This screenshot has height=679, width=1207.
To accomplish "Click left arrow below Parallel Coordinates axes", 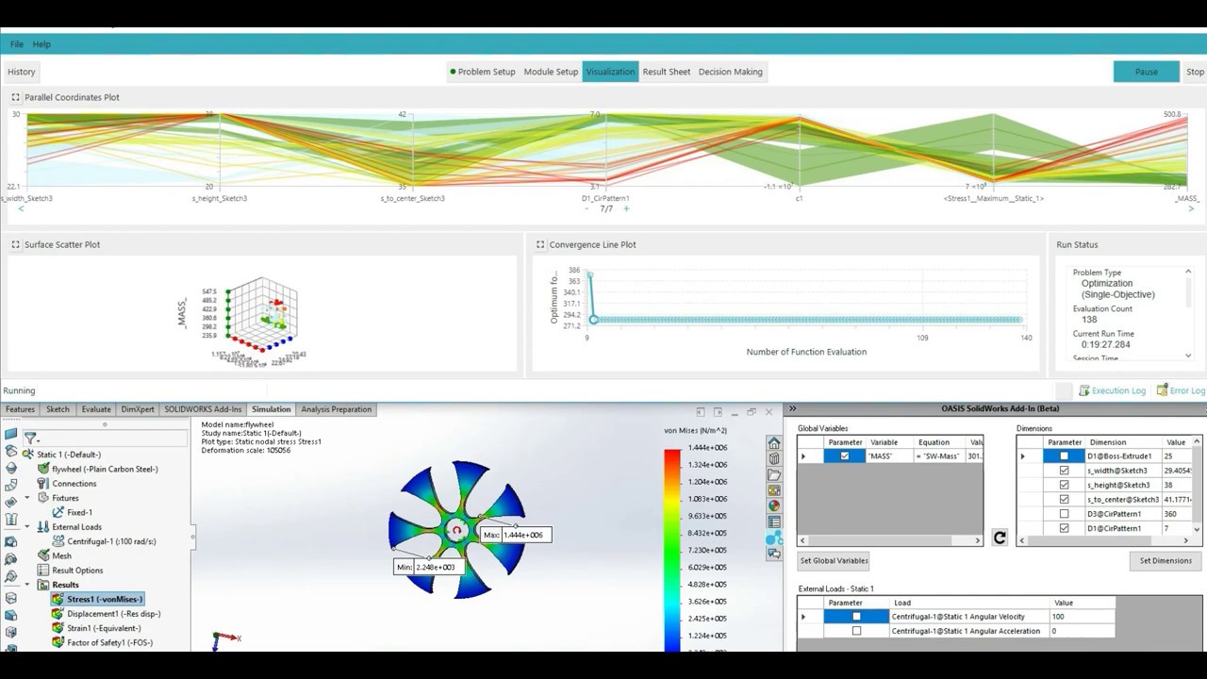I will point(21,208).
